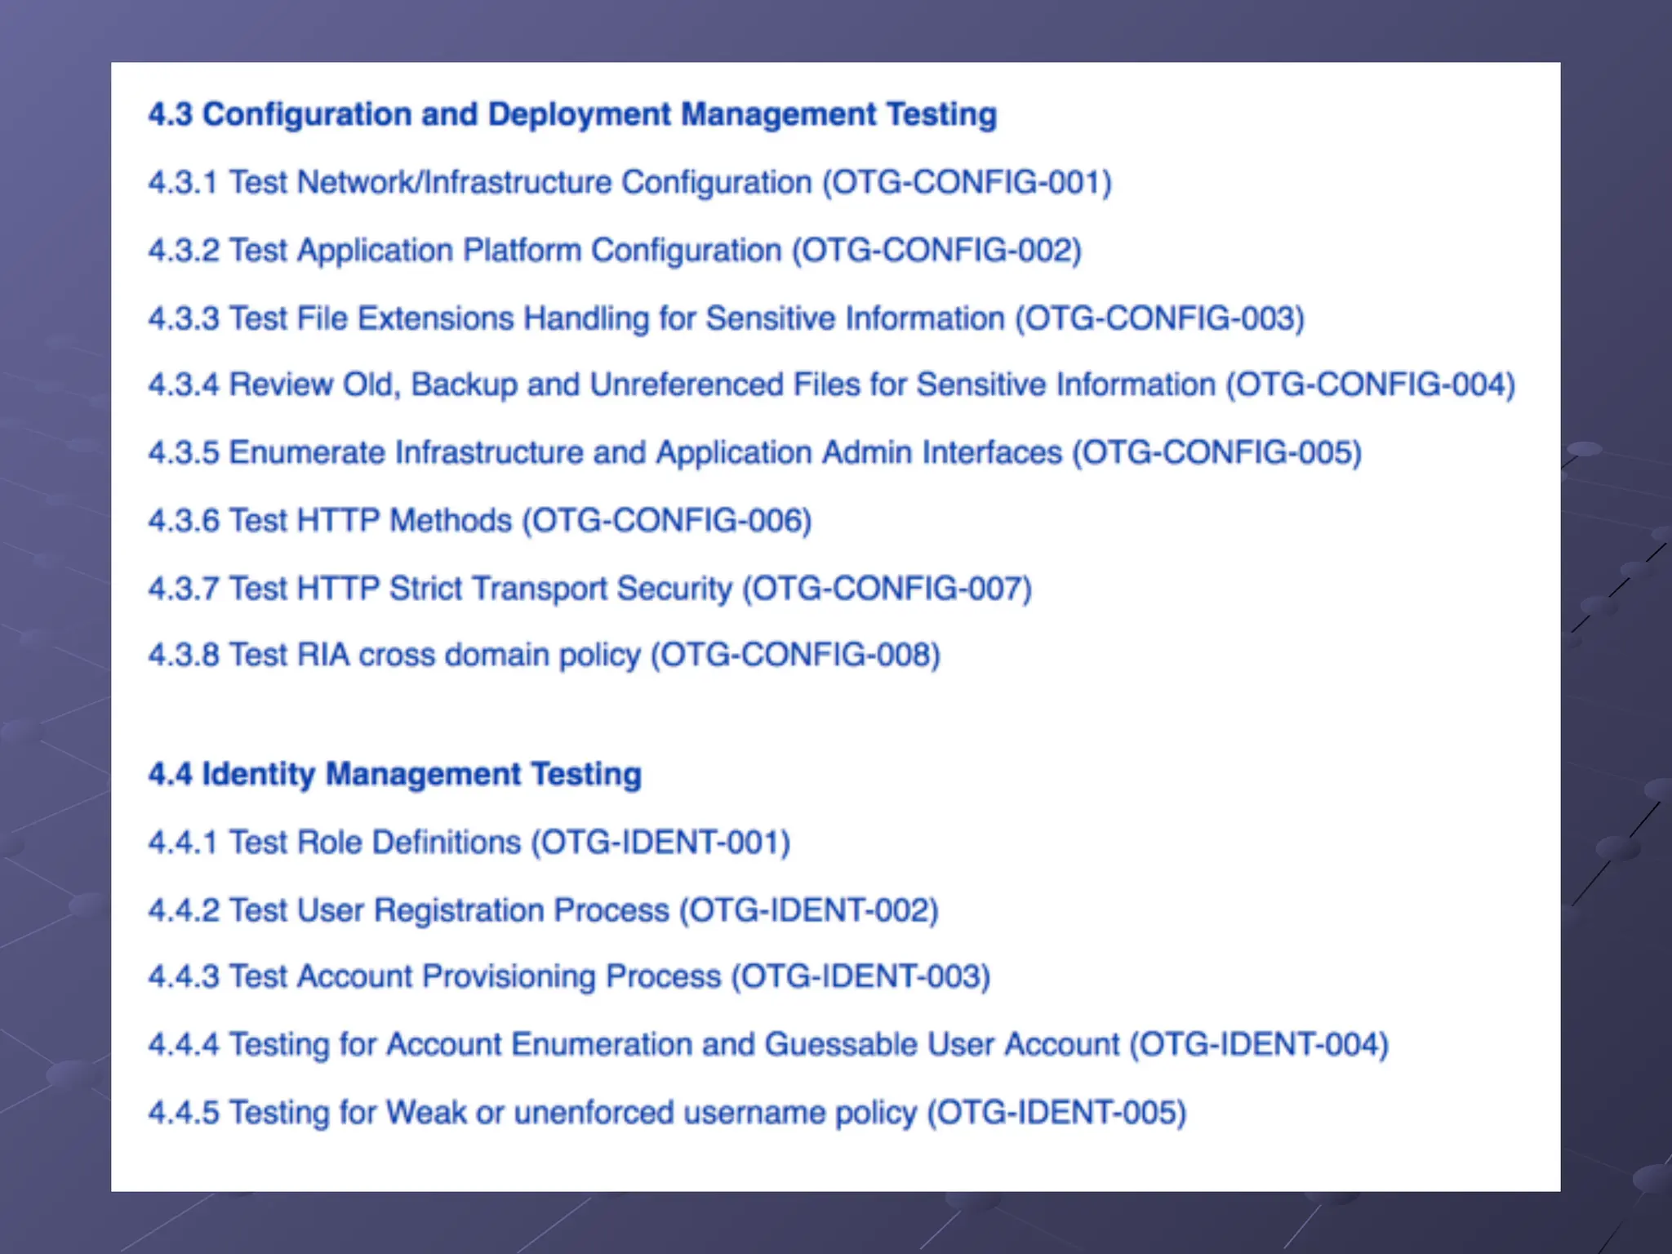Click the 4.4 Identity Management Testing heading

394,774
